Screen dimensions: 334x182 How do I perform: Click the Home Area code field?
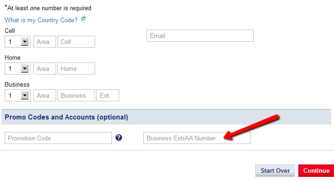45,69
